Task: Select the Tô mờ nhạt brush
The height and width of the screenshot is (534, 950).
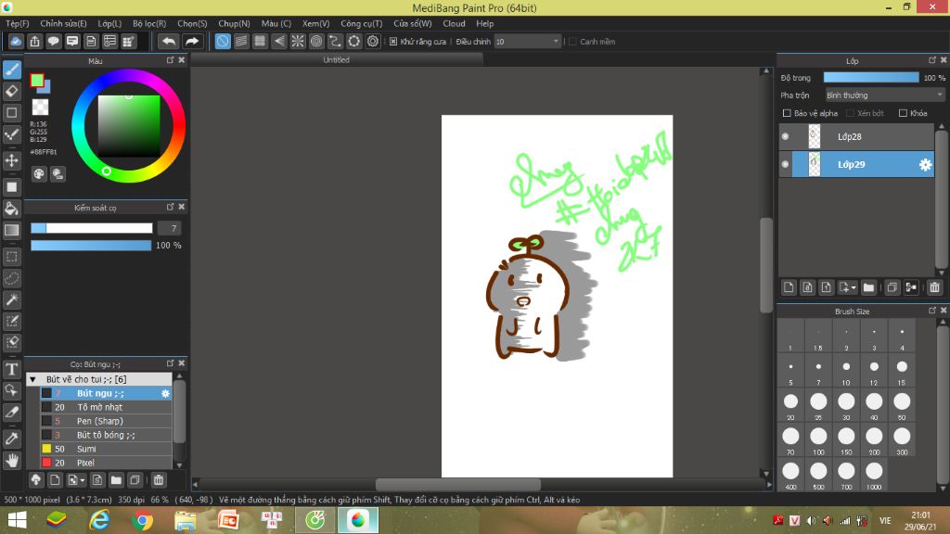Action: [106, 408]
